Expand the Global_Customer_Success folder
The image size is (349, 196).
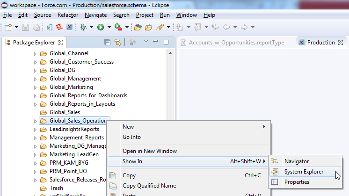tap(35, 62)
